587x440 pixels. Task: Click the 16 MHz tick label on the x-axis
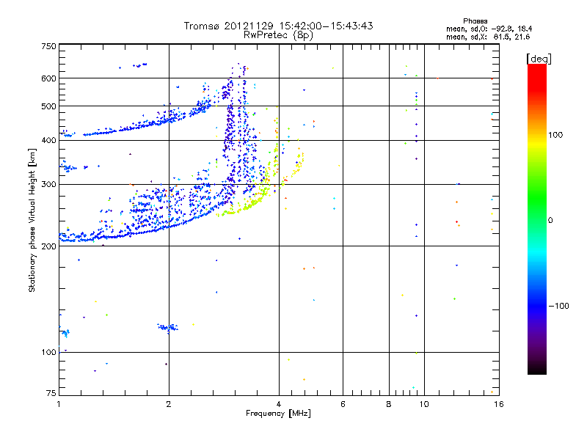tap(499, 404)
